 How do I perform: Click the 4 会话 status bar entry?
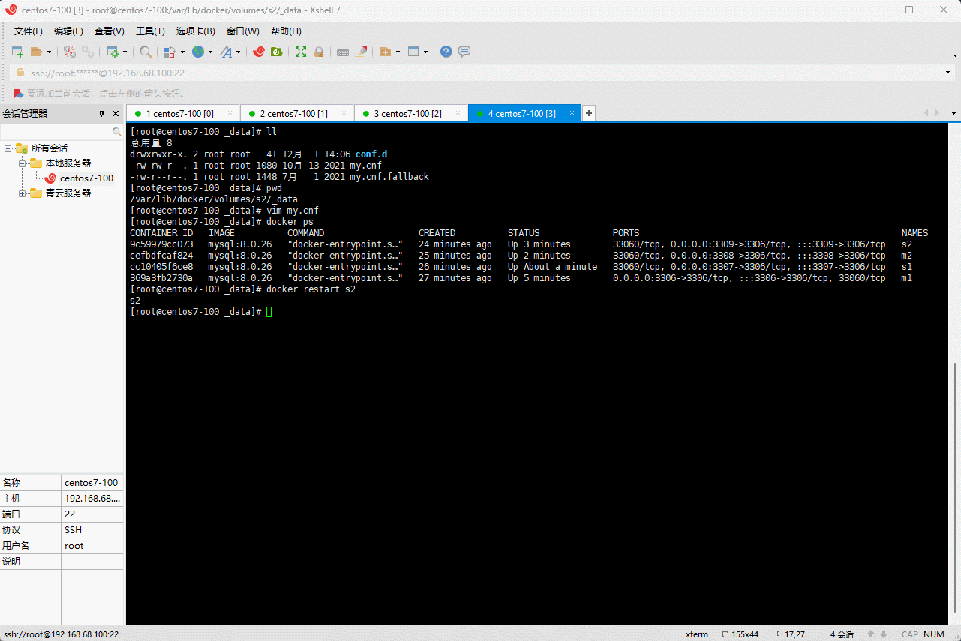(842, 634)
